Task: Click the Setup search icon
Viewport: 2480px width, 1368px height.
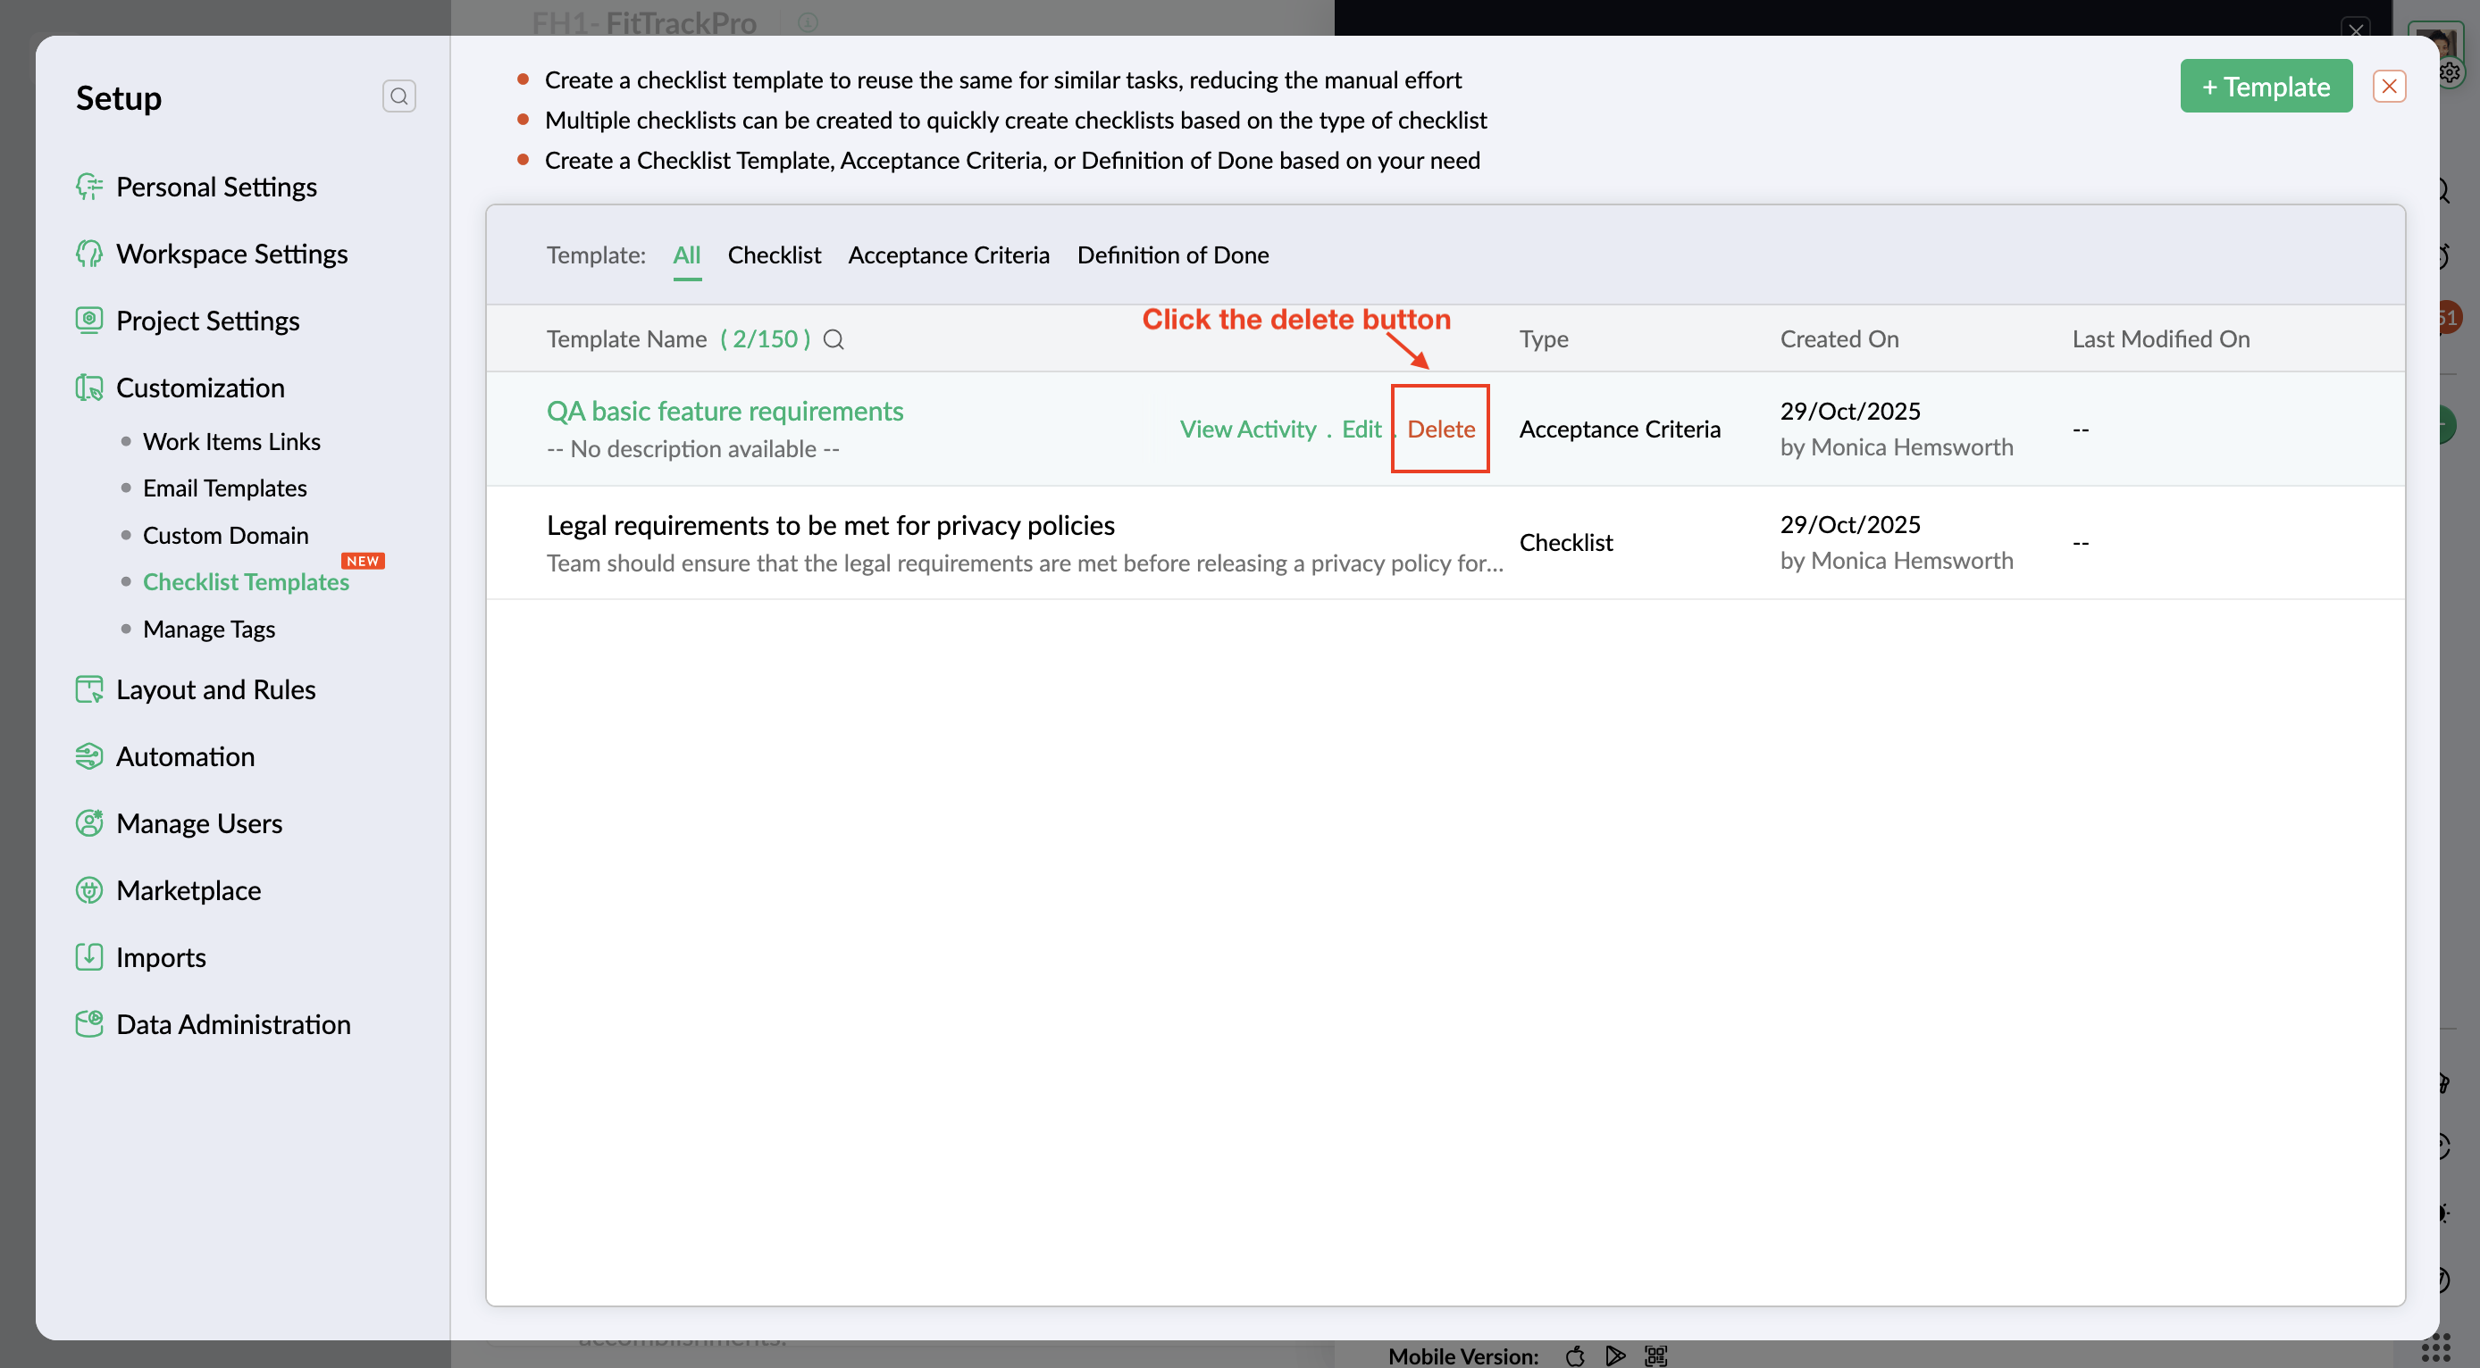Action: coord(398,96)
